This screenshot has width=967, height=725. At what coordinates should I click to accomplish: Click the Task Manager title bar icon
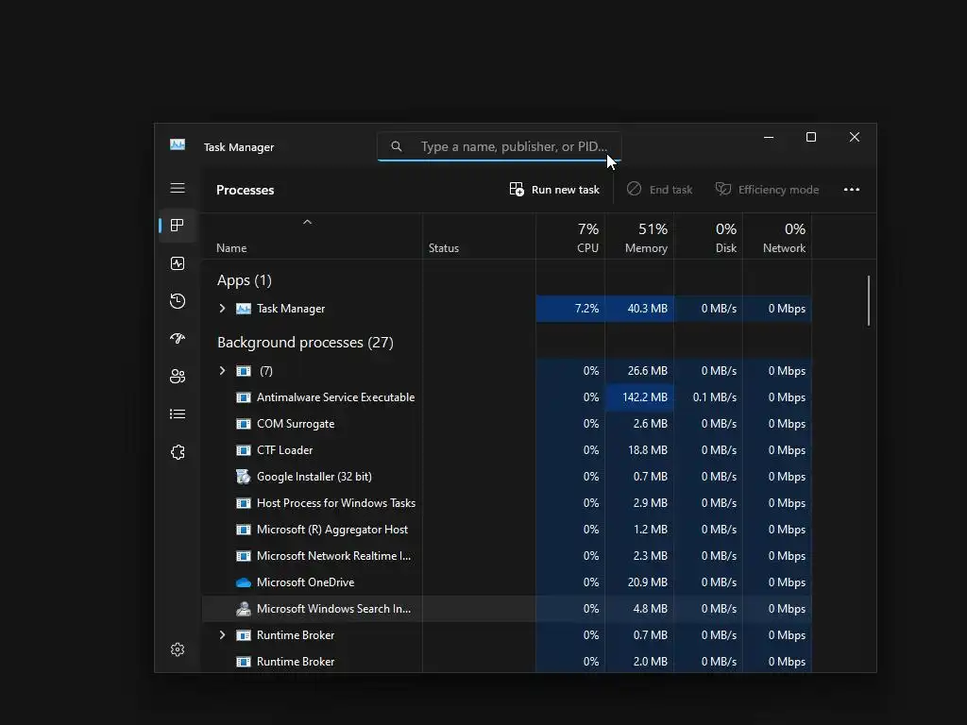pos(178,144)
